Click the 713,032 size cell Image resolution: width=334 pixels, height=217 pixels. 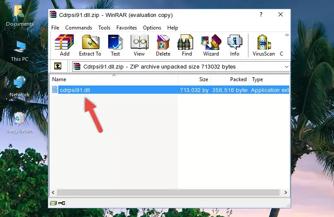point(194,90)
